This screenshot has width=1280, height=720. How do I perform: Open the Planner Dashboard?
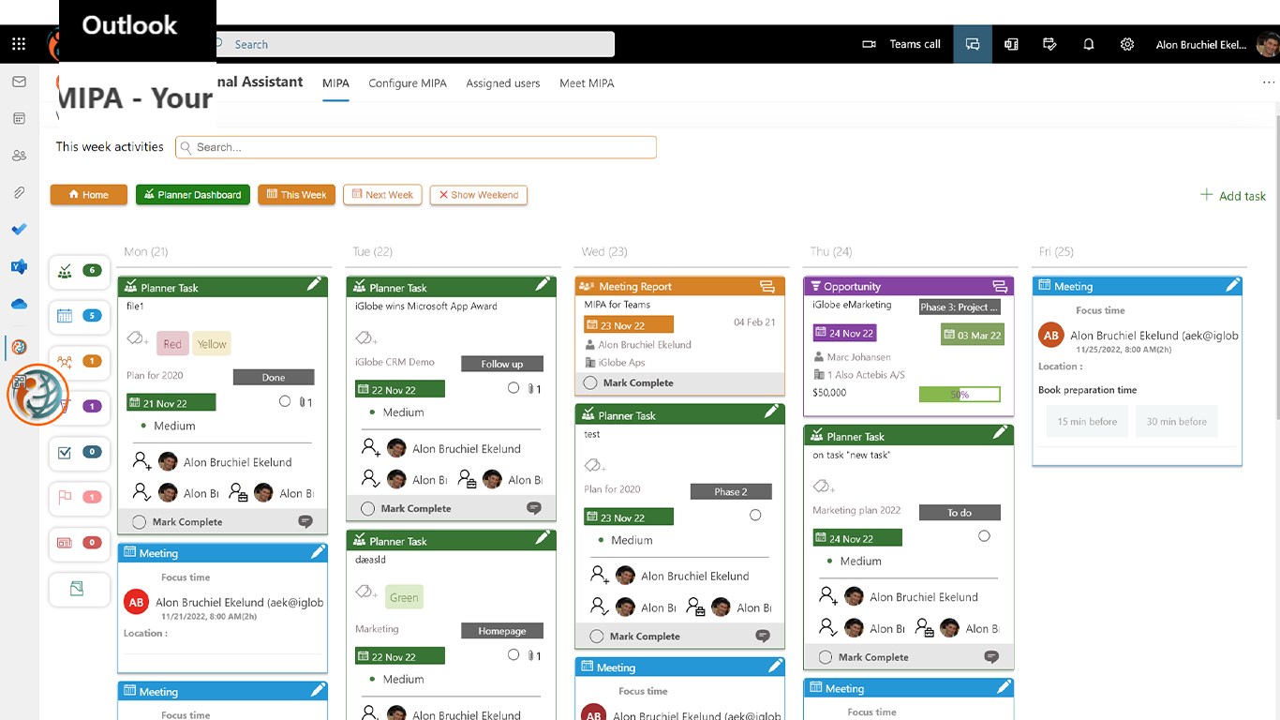[x=193, y=195]
